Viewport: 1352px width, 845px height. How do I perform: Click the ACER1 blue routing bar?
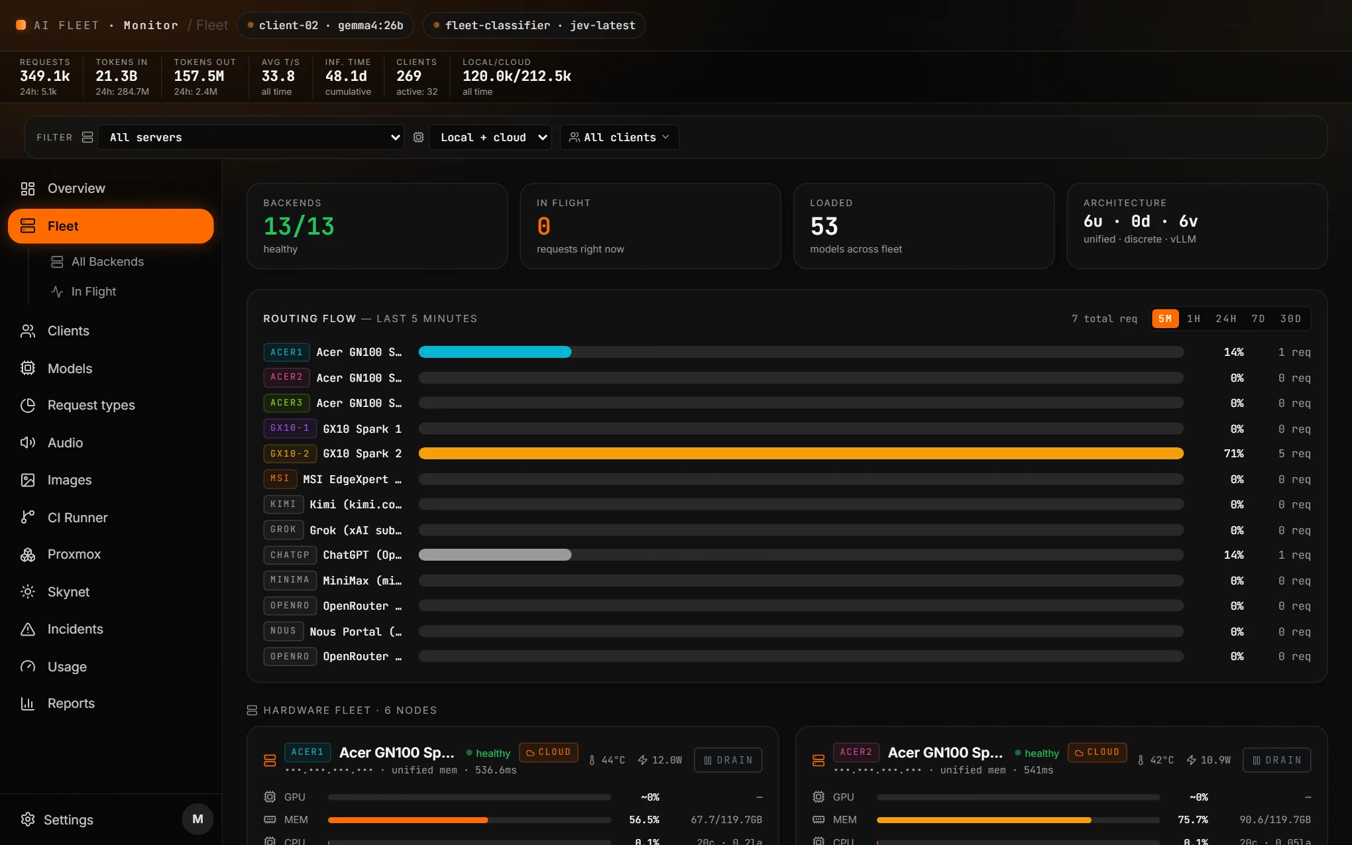click(x=494, y=353)
